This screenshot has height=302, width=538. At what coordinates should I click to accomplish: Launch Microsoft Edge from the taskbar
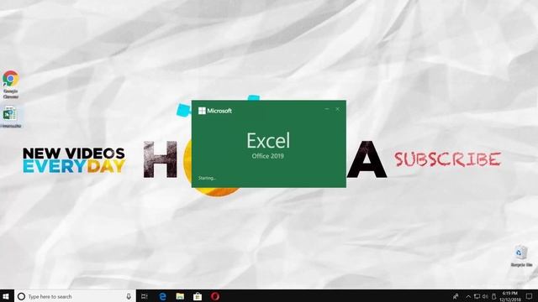coord(162,296)
